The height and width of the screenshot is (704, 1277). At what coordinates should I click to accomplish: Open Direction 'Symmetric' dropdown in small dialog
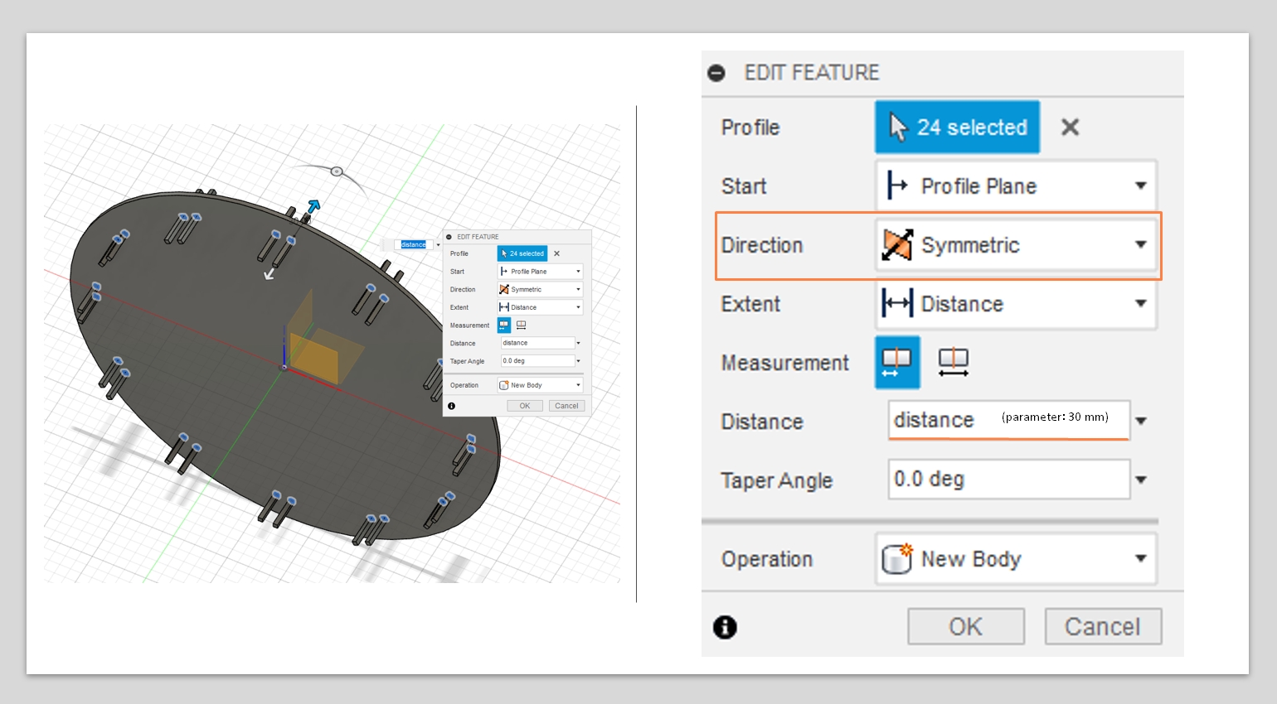pos(540,289)
